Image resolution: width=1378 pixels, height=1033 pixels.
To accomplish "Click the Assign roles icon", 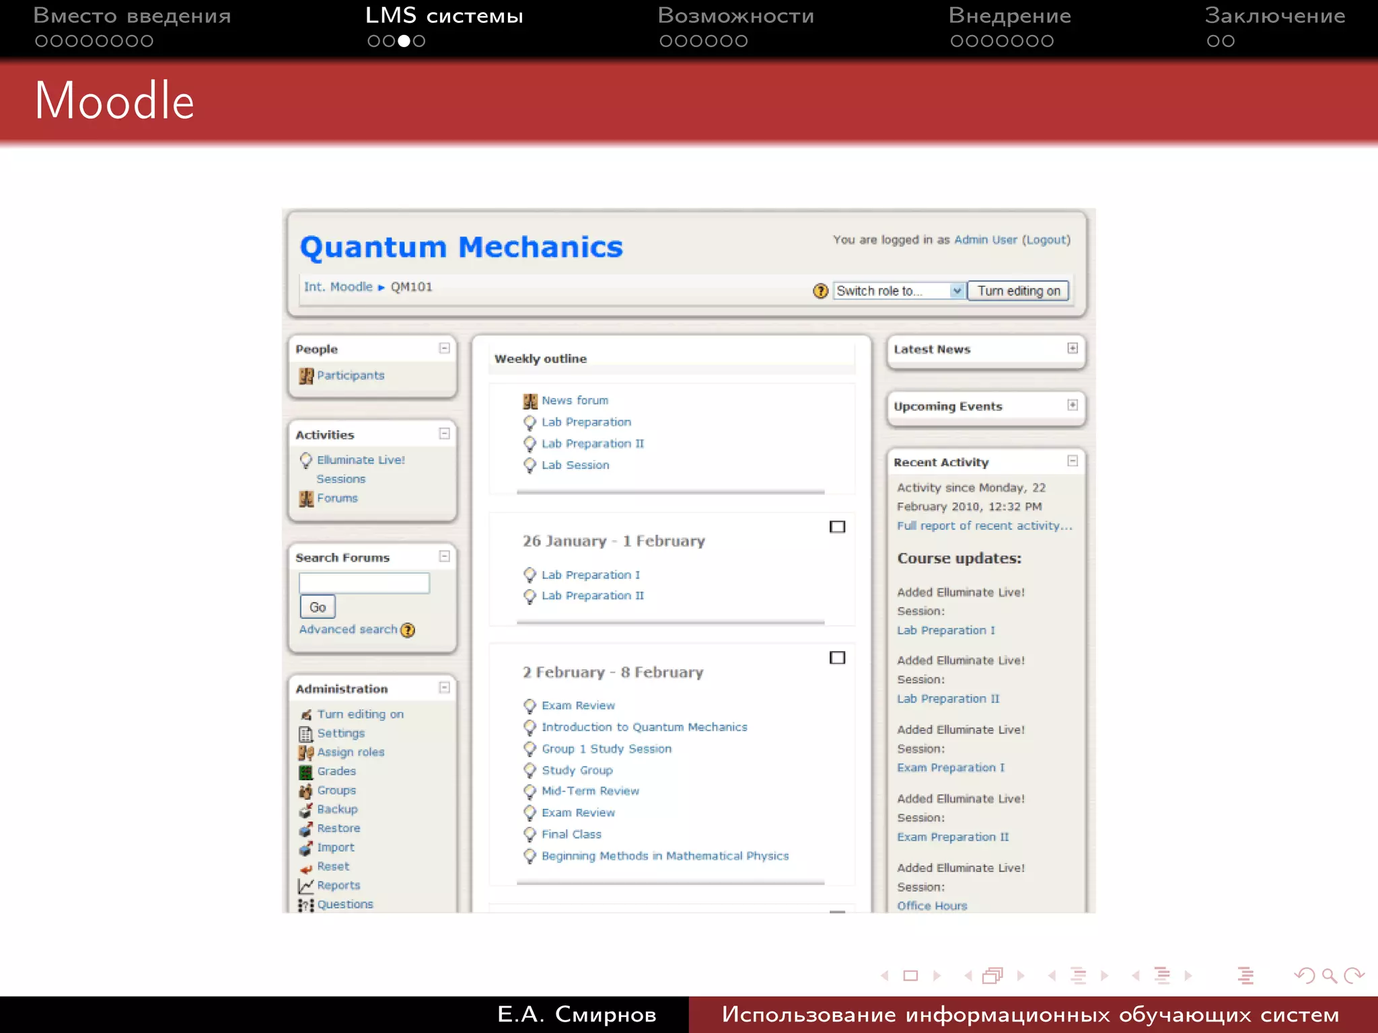I will 306,753.
